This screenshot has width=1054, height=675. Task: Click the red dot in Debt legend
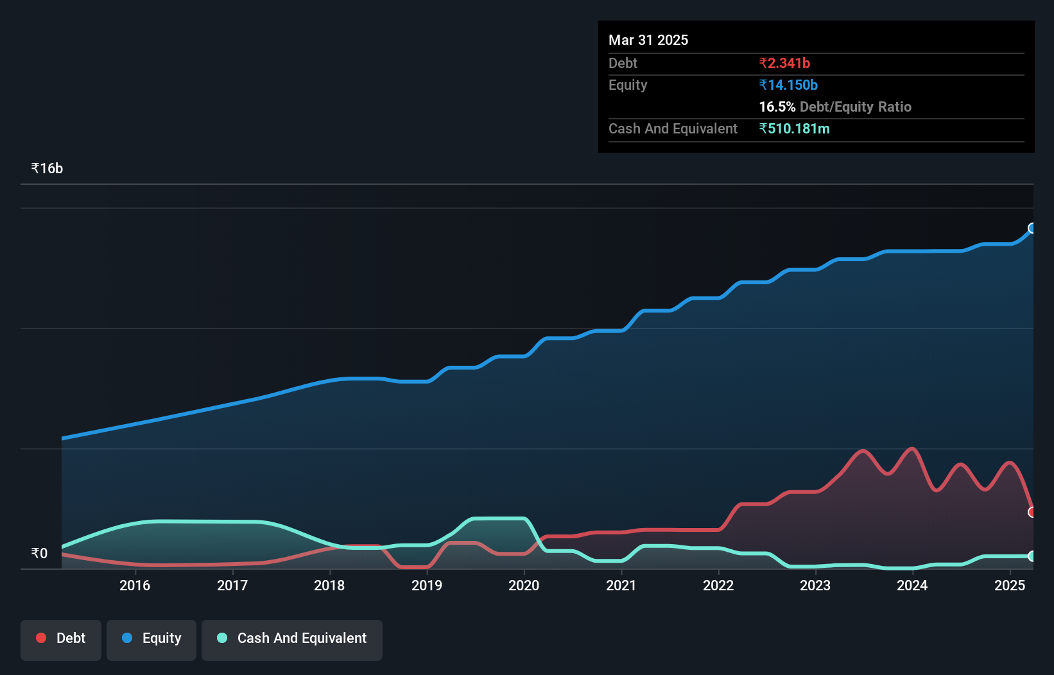click(41, 638)
